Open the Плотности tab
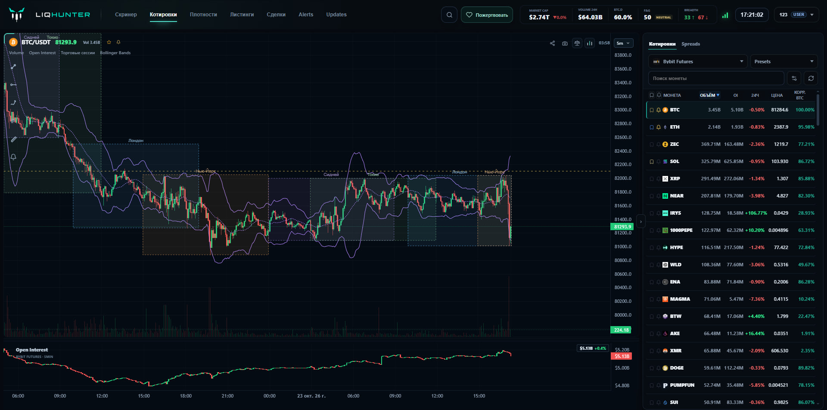The width and height of the screenshot is (827, 410). [203, 15]
